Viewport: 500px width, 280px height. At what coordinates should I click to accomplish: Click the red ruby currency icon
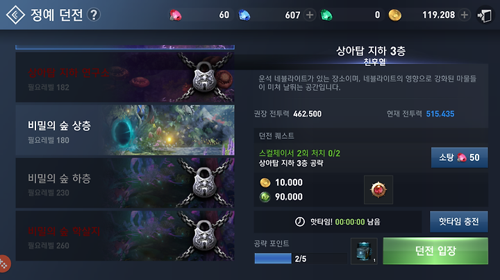[x=176, y=15]
